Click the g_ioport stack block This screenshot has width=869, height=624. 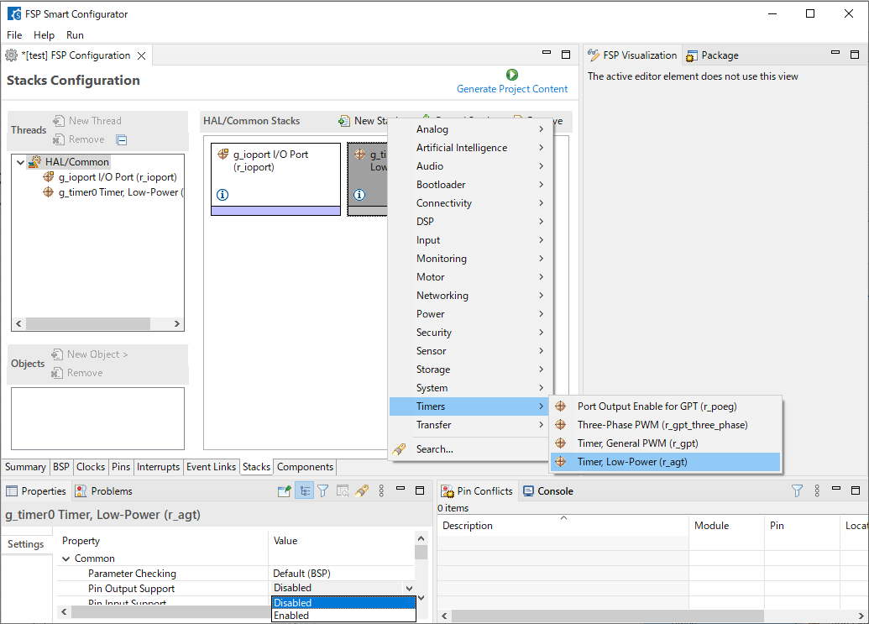276,179
